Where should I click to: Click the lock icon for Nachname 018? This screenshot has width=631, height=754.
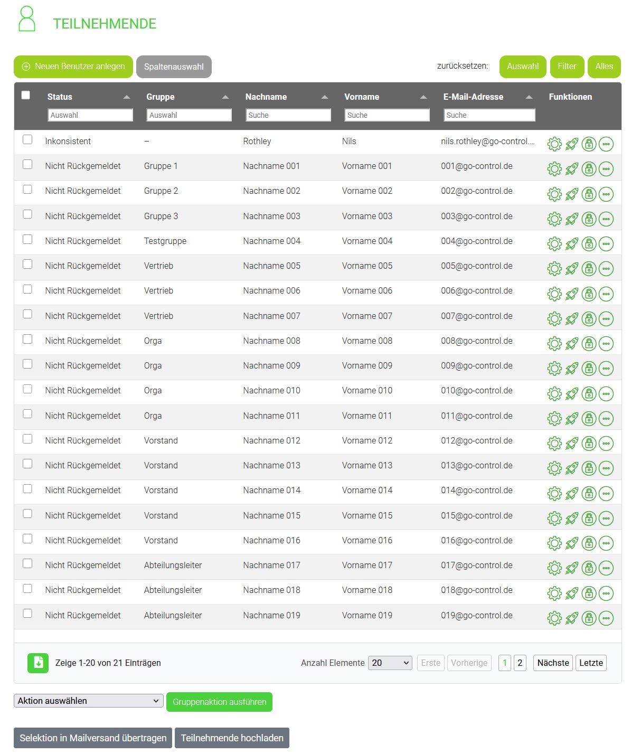click(589, 593)
